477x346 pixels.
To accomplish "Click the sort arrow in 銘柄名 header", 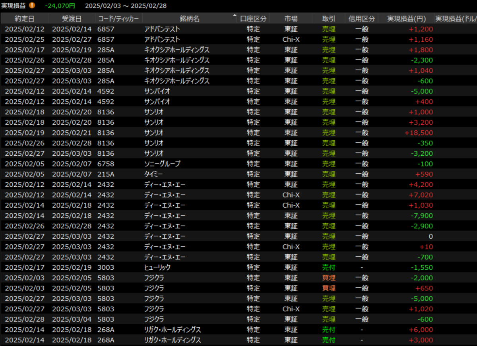I will click(x=235, y=16).
